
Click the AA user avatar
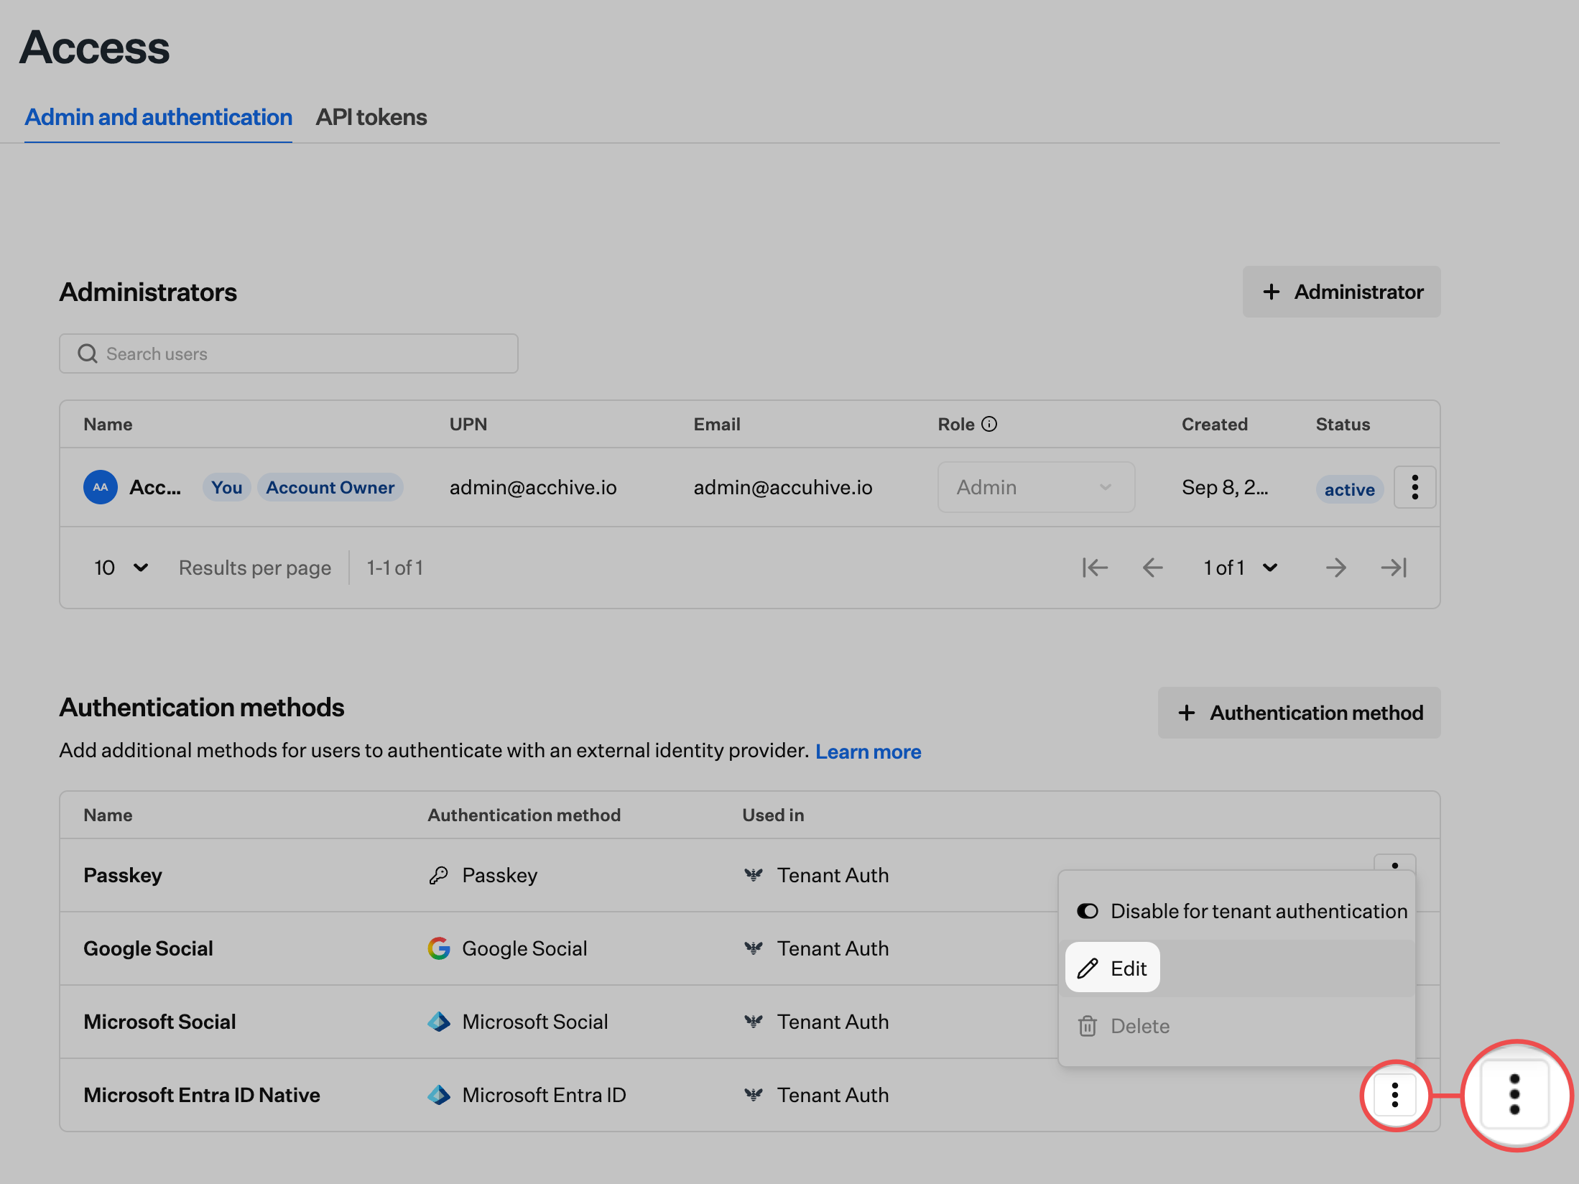coord(101,487)
